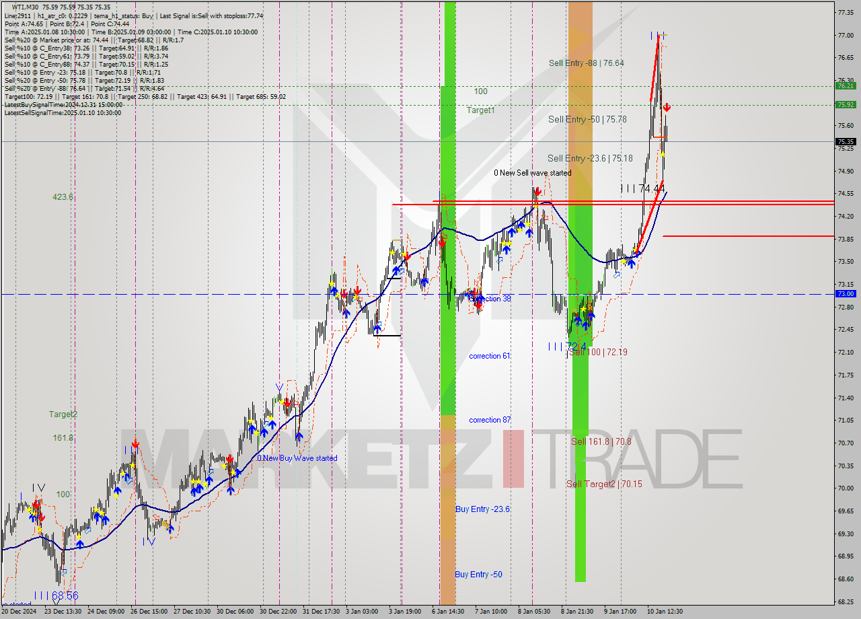Click the 'Sell Entry -88 | 76.64' chart label

(586, 63)
